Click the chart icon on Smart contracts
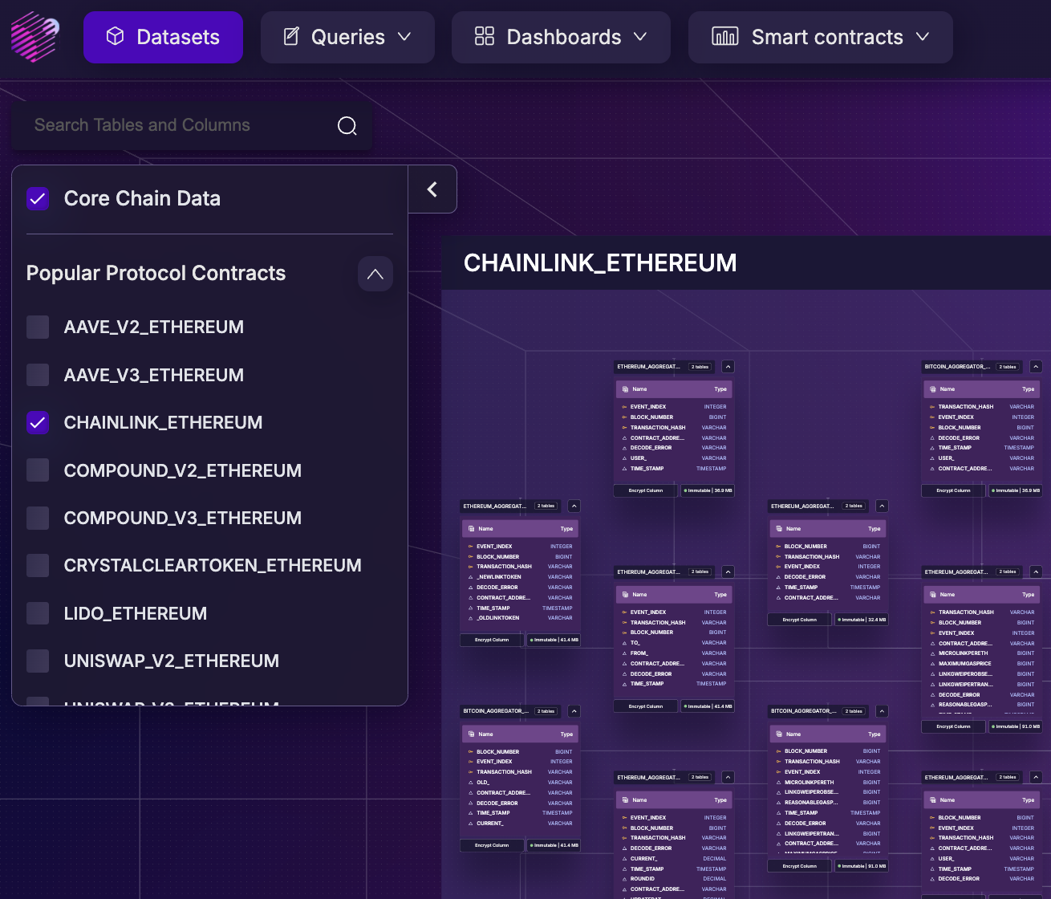The height and width of the screenshot is (899, 1051). tap(725, 36)
